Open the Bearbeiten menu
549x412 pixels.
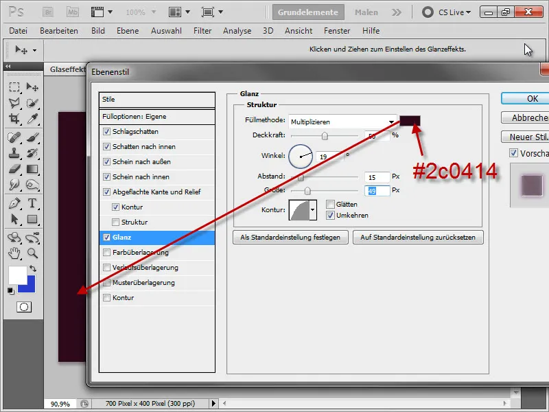[59, 31]
